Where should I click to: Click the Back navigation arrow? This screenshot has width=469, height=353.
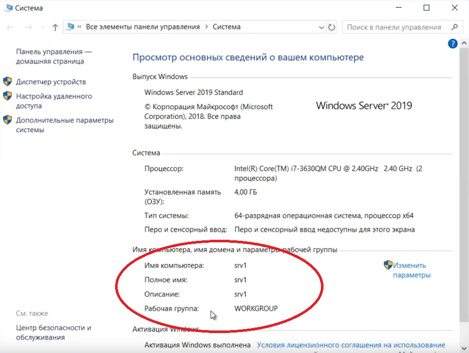point(10,27)
